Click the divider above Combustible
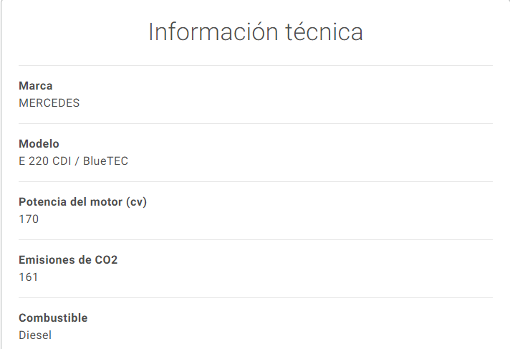This screenshot has width=510, height=349. click(x=256, y=297)
